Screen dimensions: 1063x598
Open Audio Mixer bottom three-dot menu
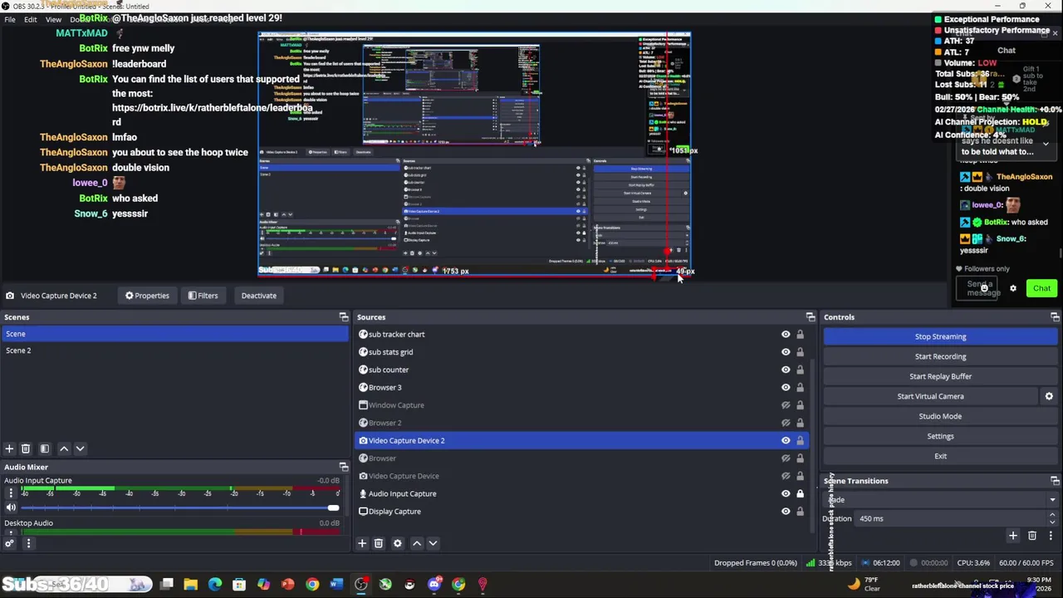tap(28, 544)
